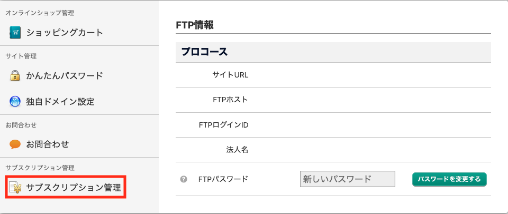Click the orange speech bubble icon

[x=15, y=144]
